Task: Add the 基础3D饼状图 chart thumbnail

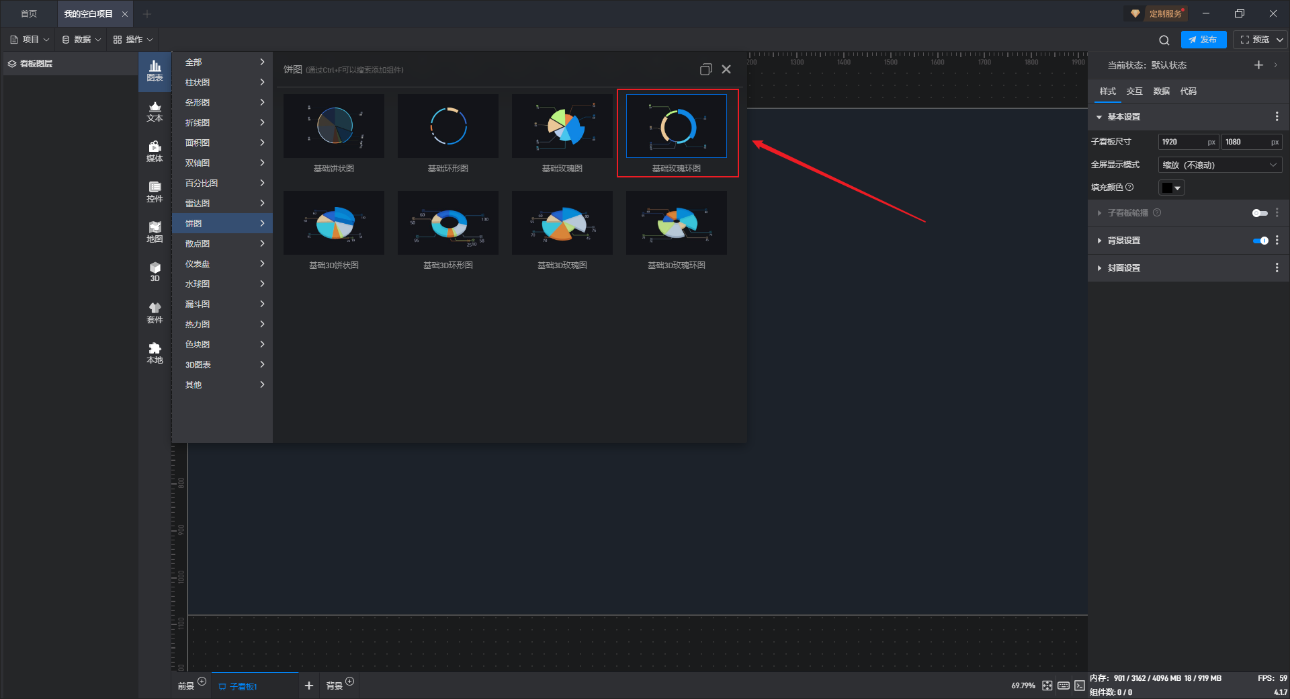Action: point(334,223)
